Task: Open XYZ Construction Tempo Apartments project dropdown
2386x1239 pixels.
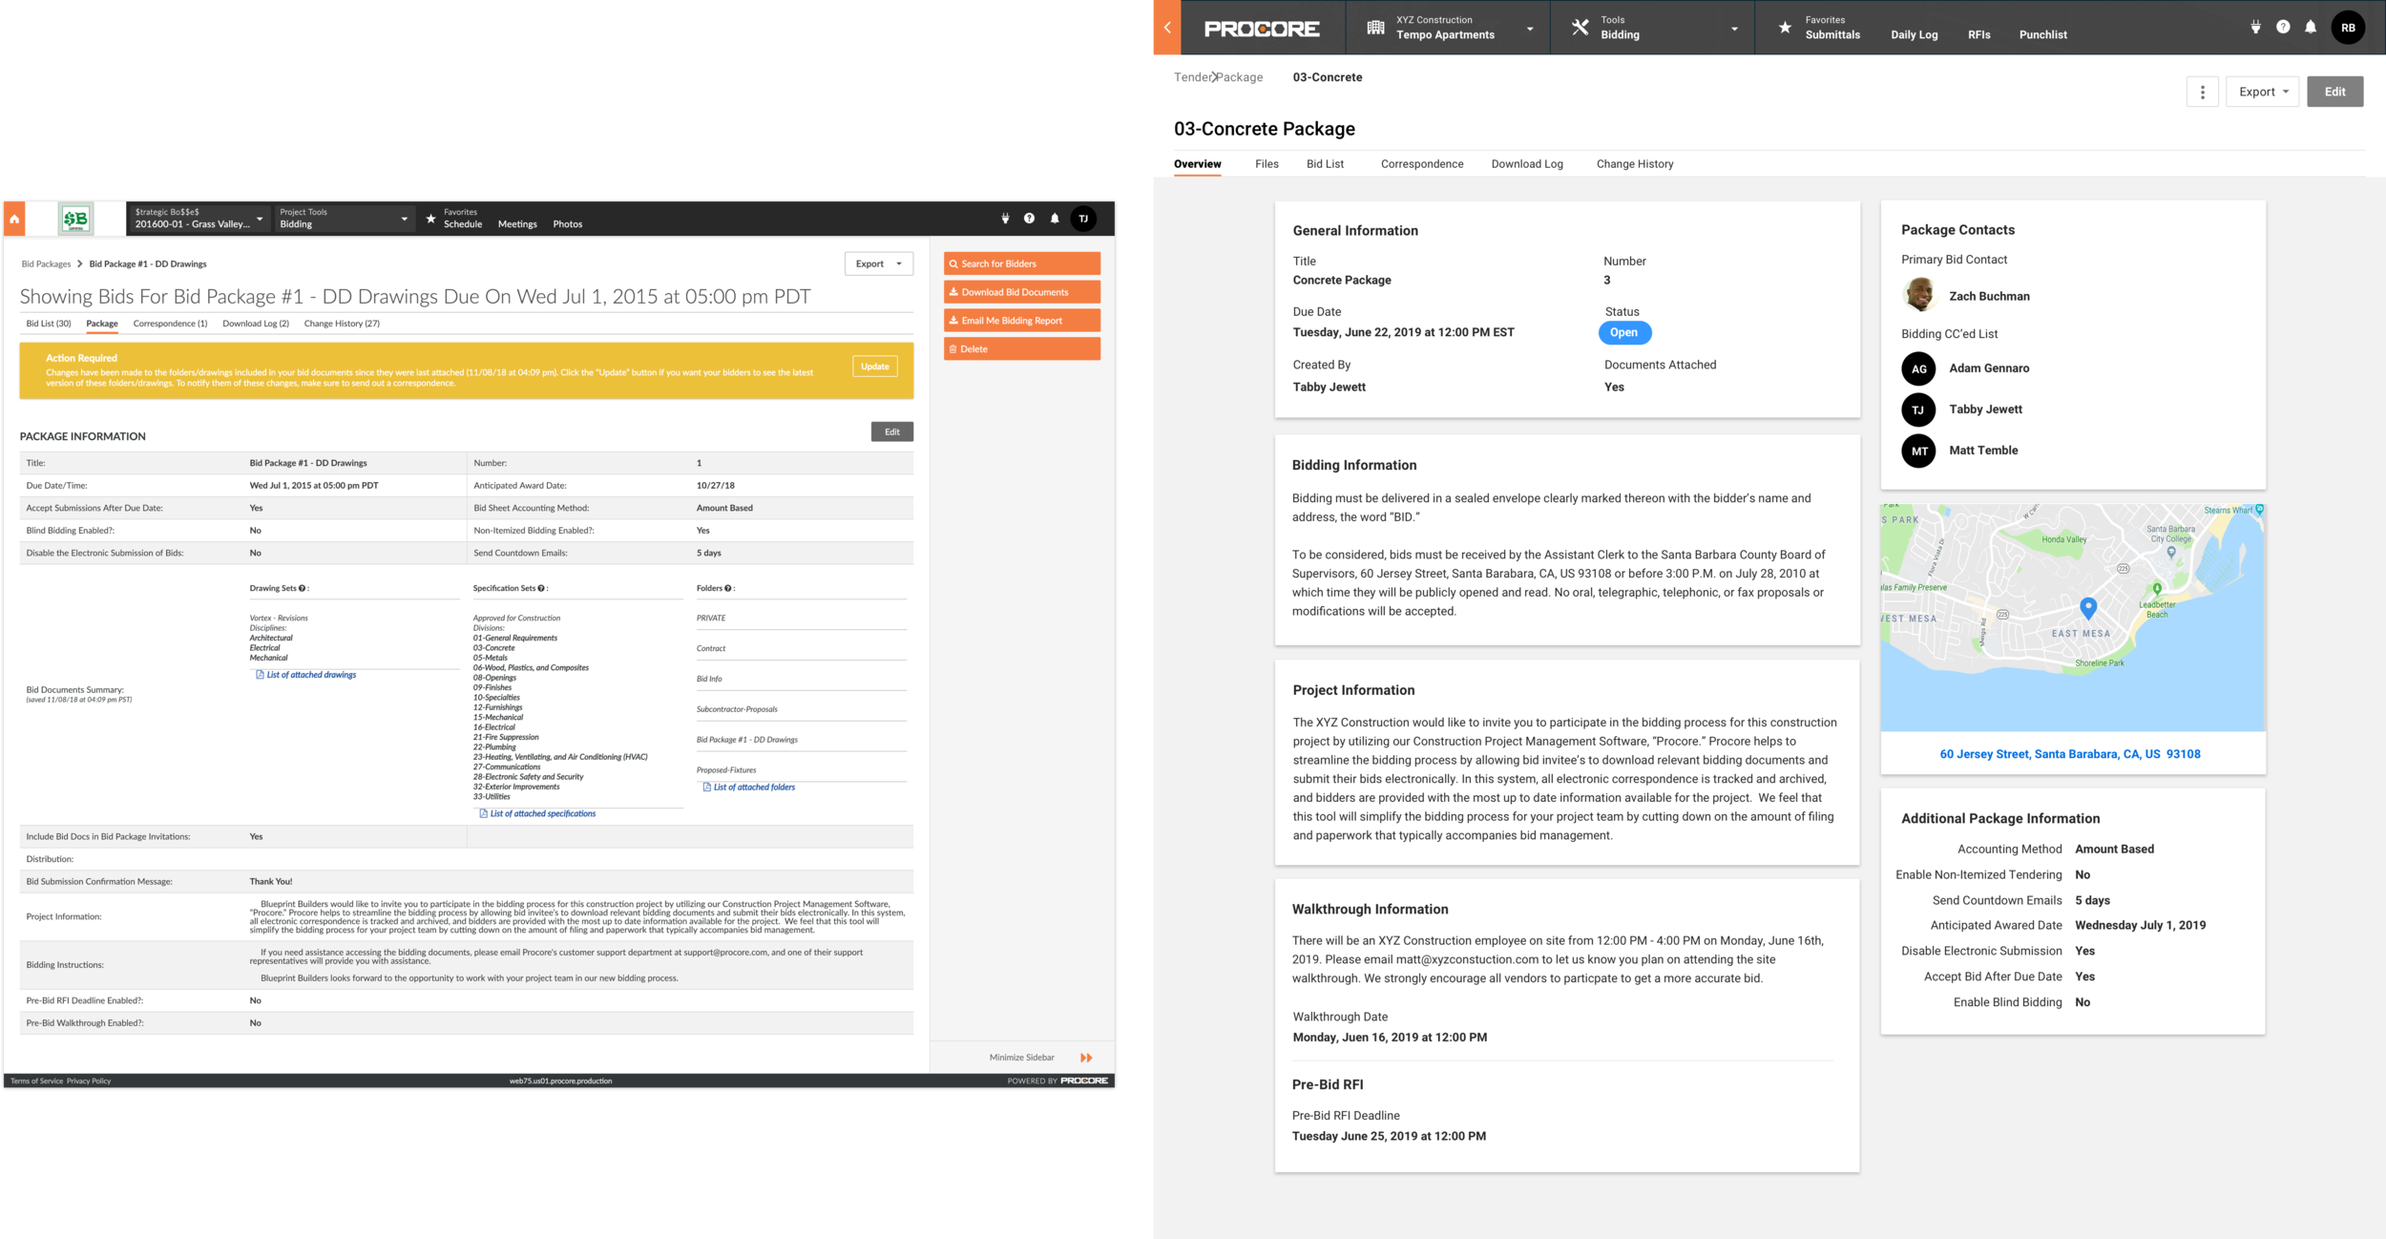Action: tap(1449, 28)
